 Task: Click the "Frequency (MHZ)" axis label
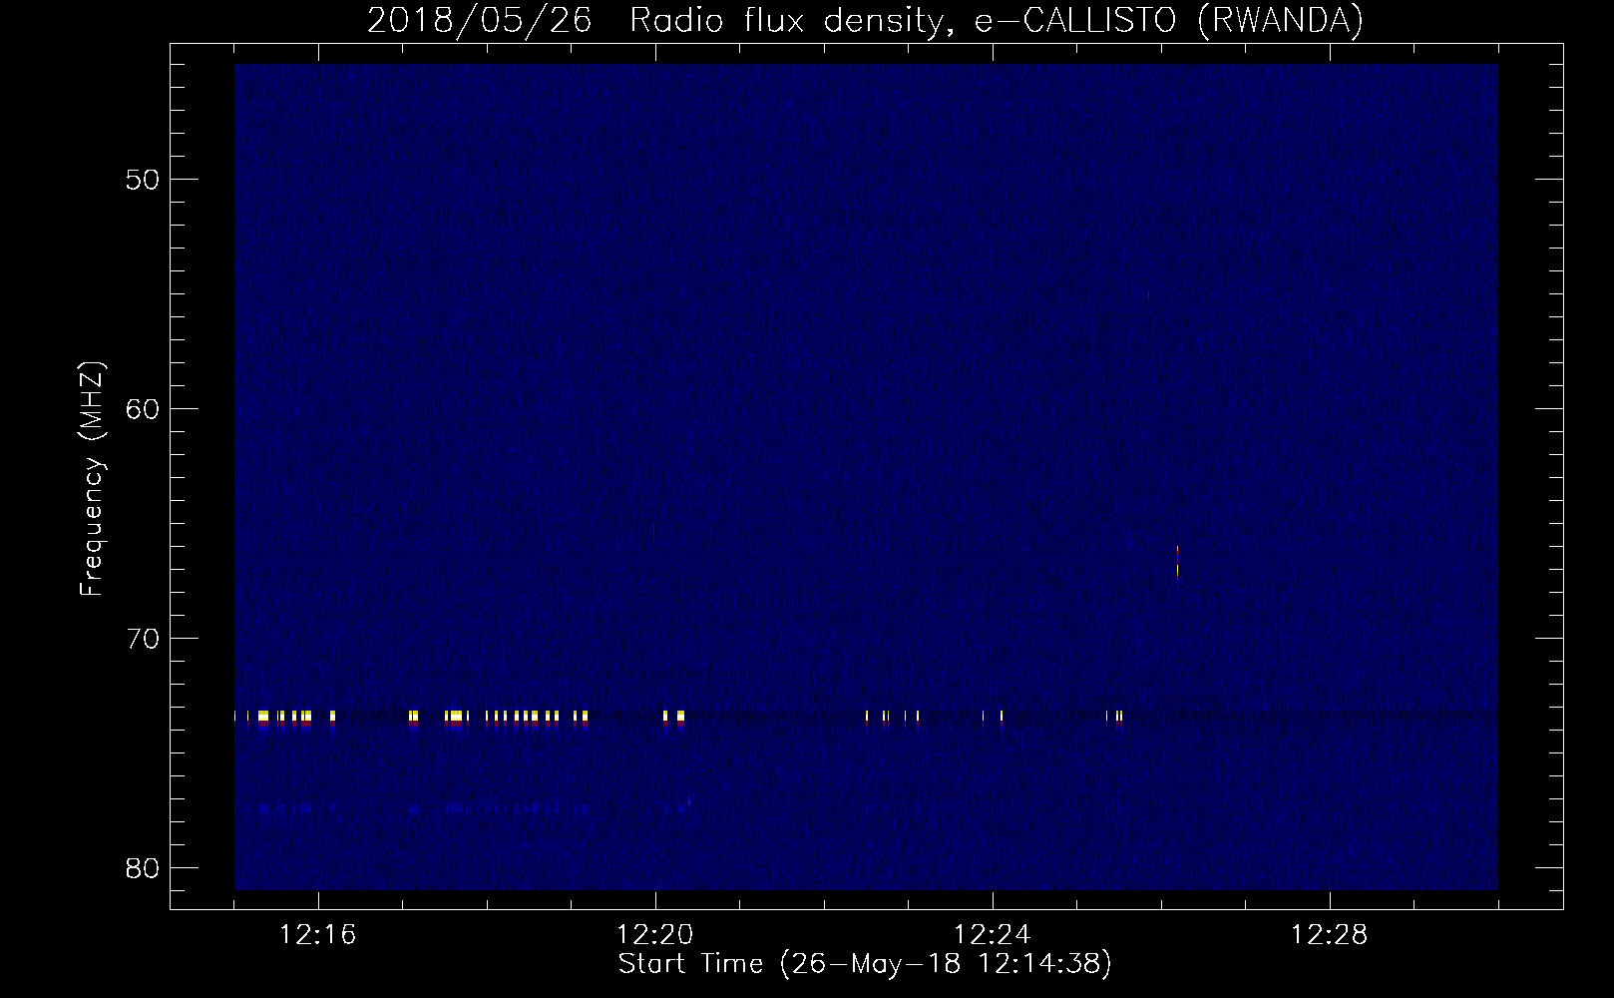92,479
